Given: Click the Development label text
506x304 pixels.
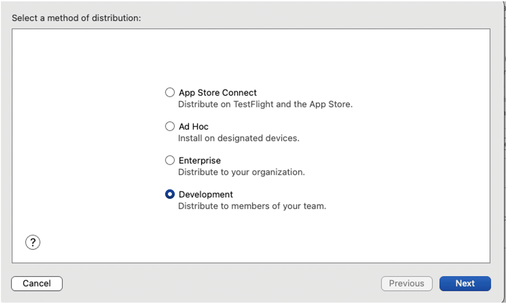Looking at the screenshot, I should point(205,194).
